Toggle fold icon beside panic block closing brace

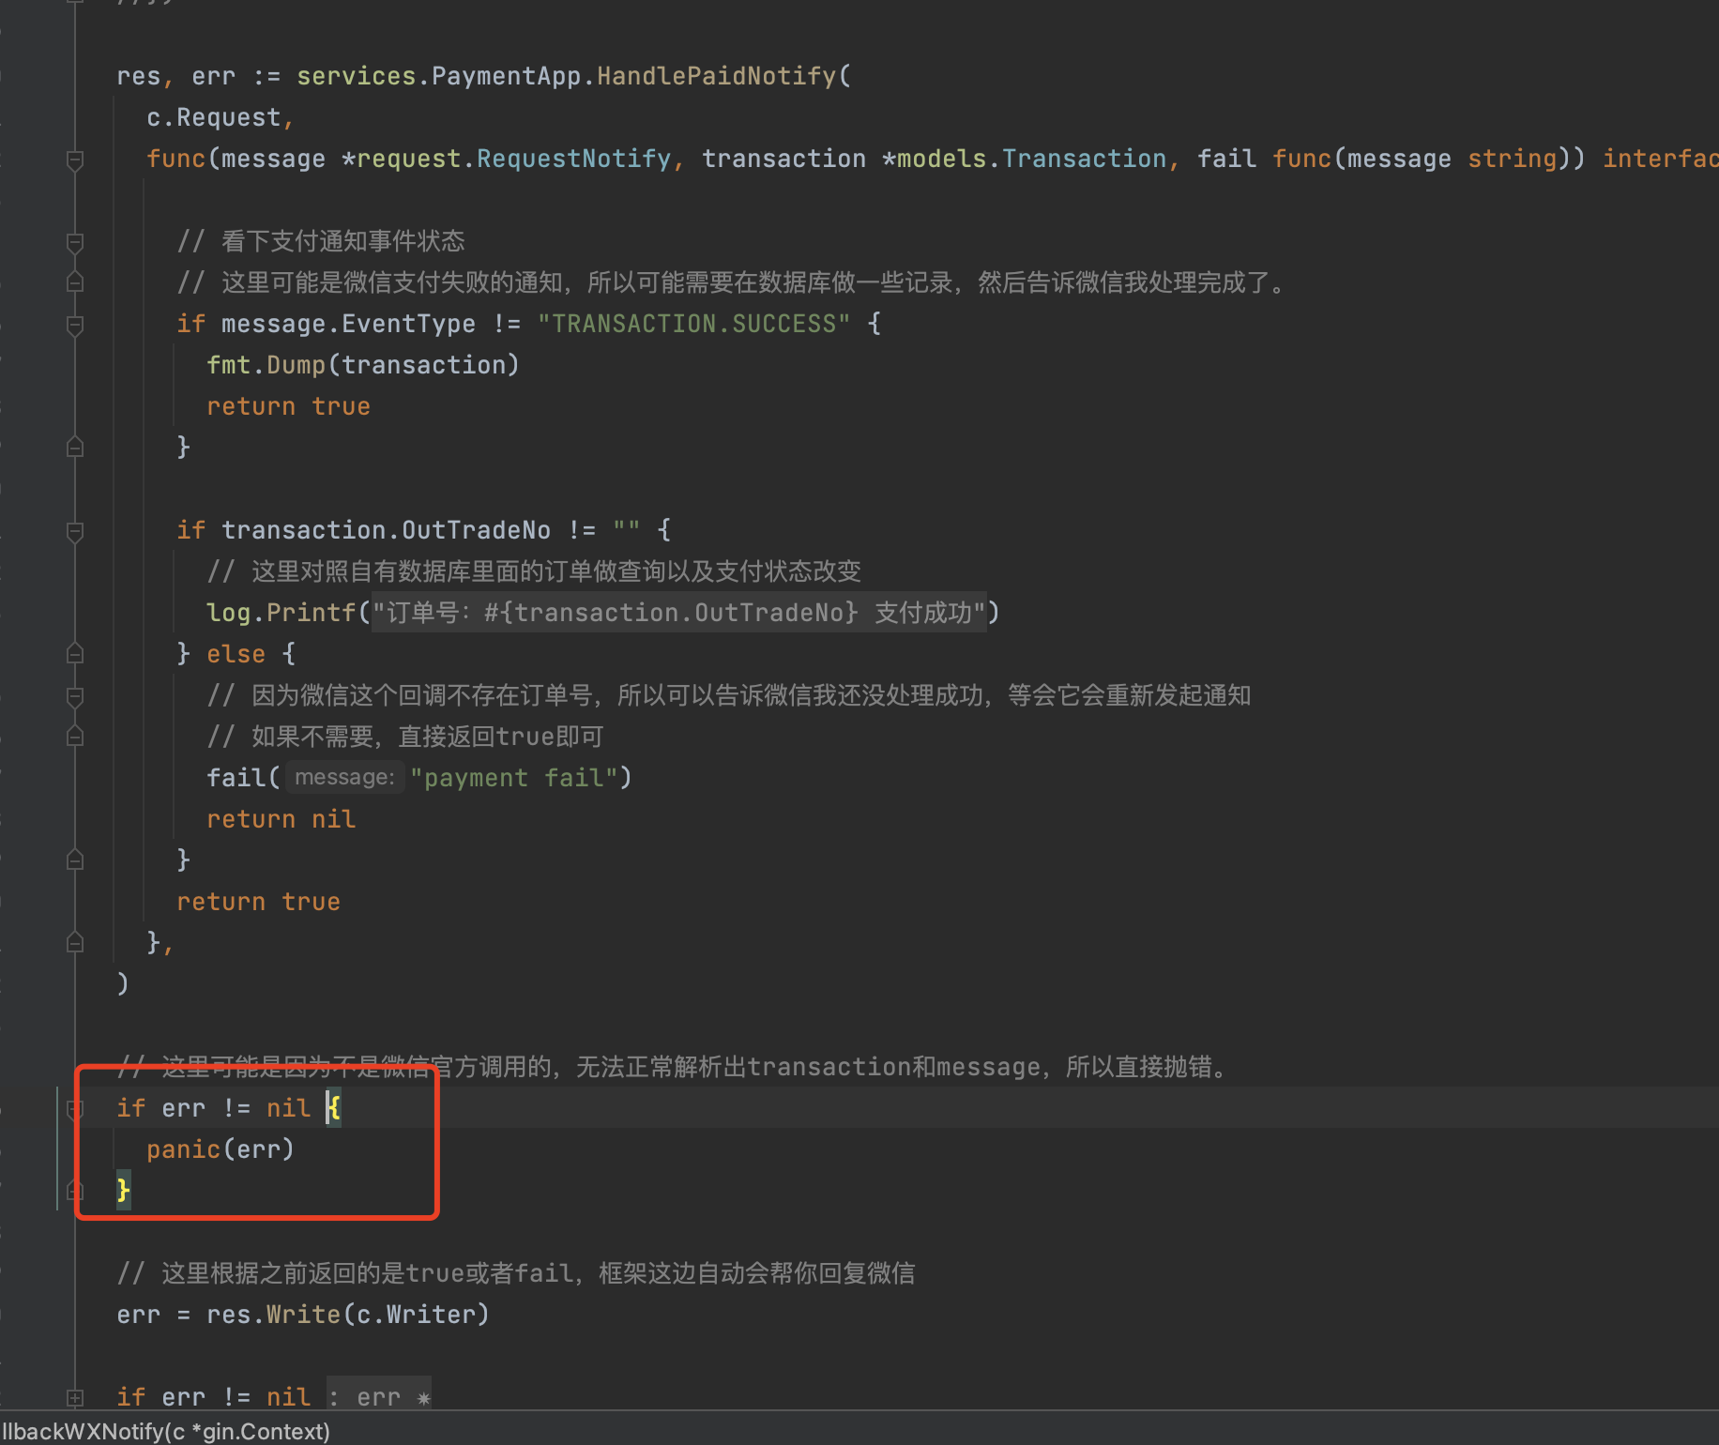pos(75,1190)
